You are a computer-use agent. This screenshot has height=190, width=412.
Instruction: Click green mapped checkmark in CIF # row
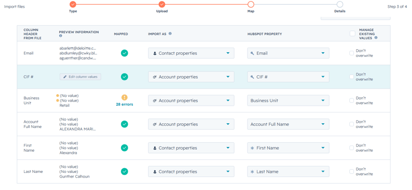tap(125, 77)
